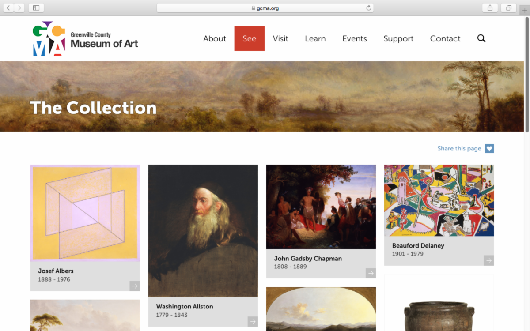
Task: Select the Events navigation item
Action: (355, 38)
